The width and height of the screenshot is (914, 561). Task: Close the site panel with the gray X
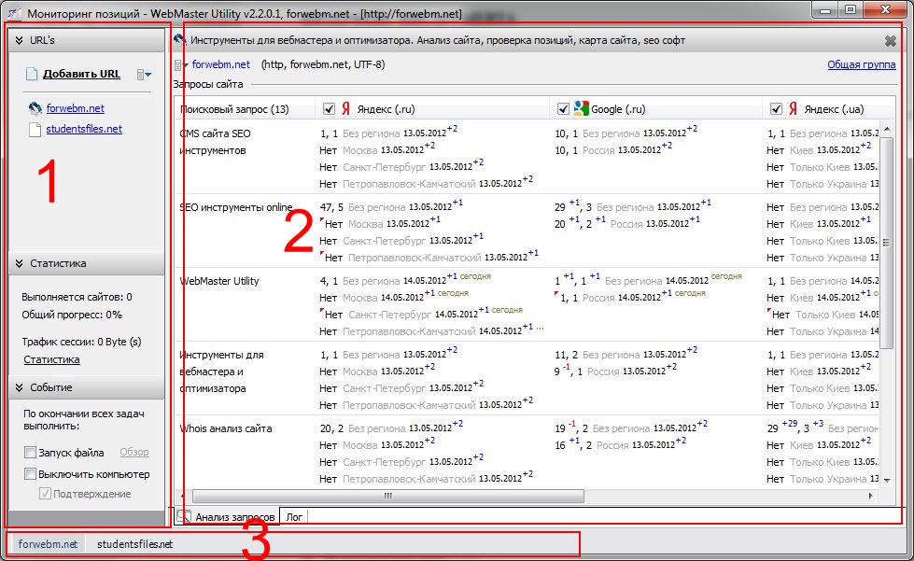pos(890,41)
